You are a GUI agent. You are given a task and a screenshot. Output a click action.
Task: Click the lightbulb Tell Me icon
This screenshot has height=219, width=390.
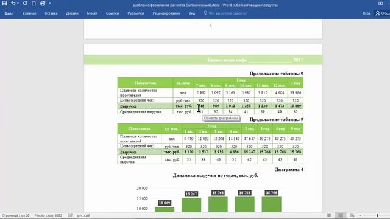(205, 13)
